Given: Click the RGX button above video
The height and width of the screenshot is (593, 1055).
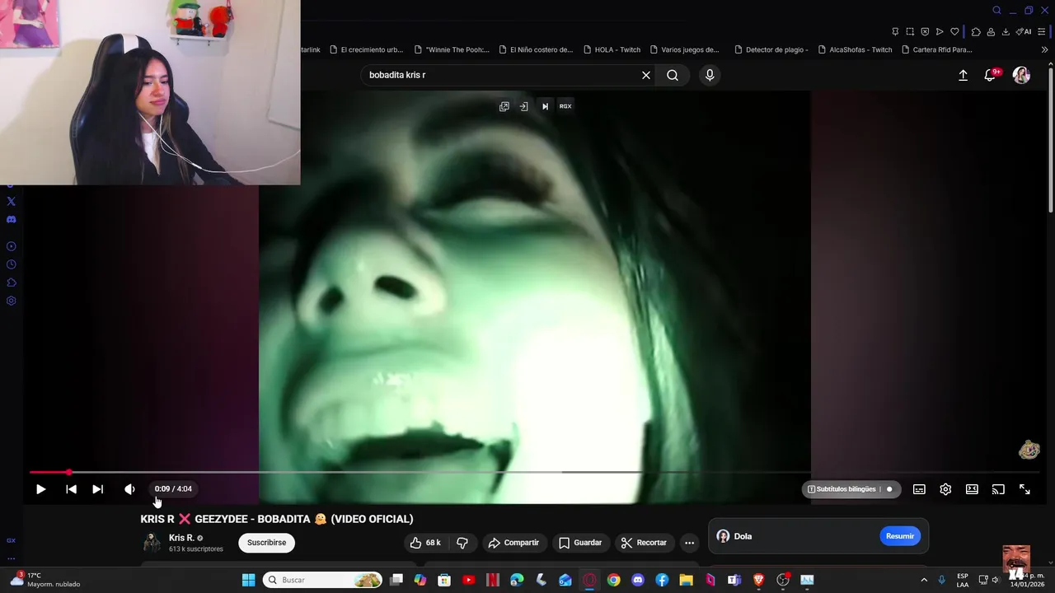Looking at the screenshot, I should coord(565,106).
